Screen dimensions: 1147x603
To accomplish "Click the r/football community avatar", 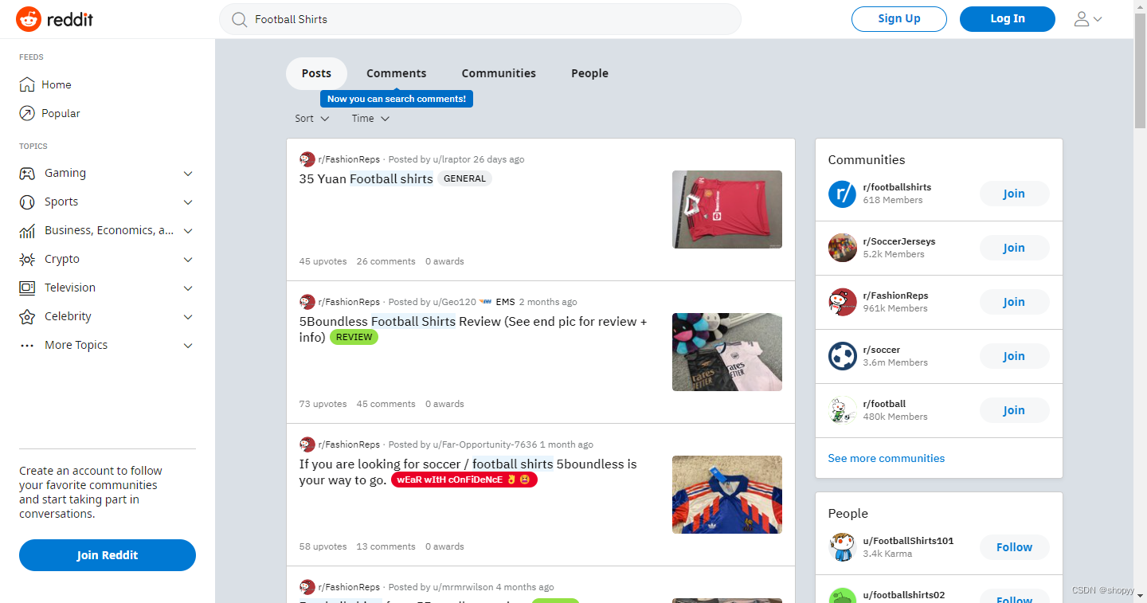I will point(842,410).
